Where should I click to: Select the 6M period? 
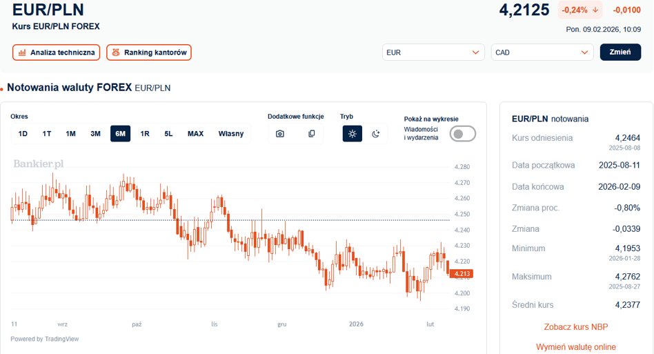click(x=120, y=134)
